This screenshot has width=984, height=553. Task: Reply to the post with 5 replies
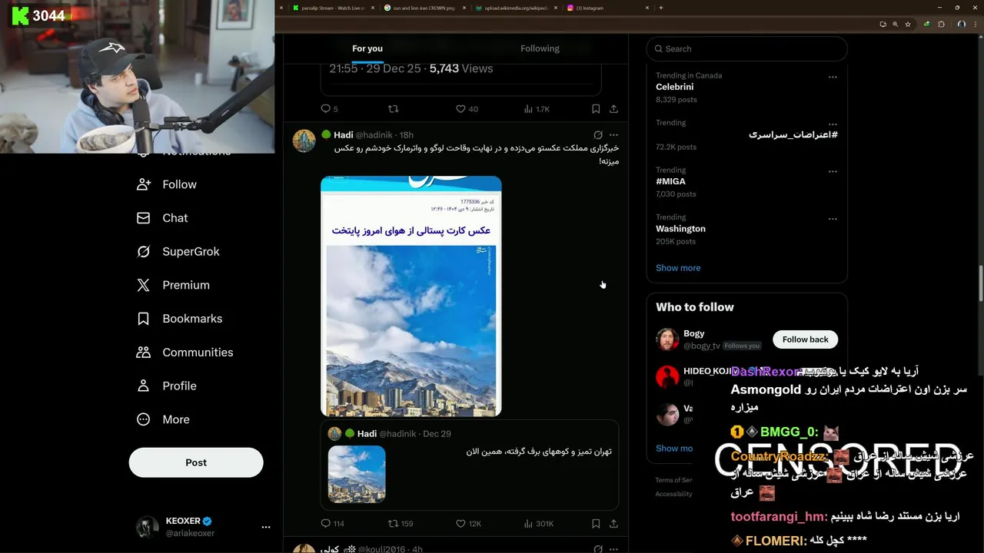click(x=329, y=109)
